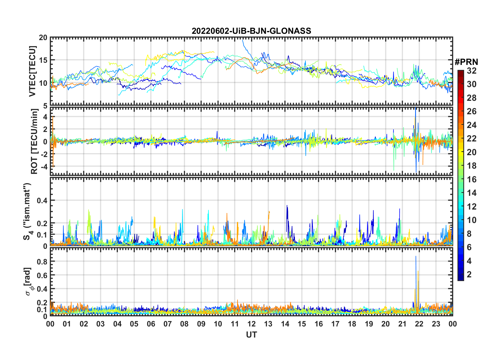503x351 pixels.
Task: Click the 20 tick on the VTEC axis
Action: [x=43, y=38]
